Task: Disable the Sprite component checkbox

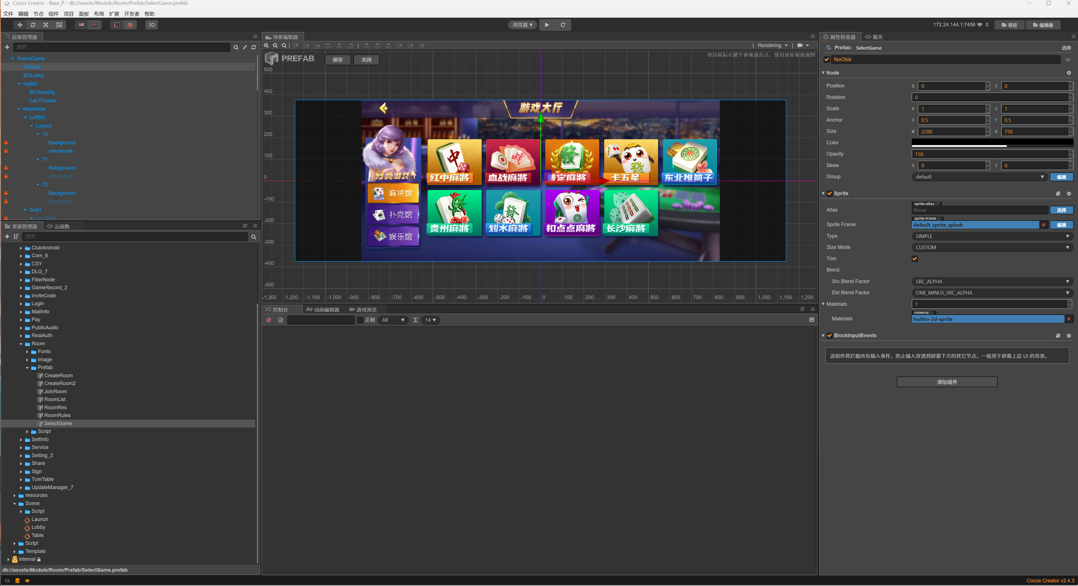Action: (829, 194)
